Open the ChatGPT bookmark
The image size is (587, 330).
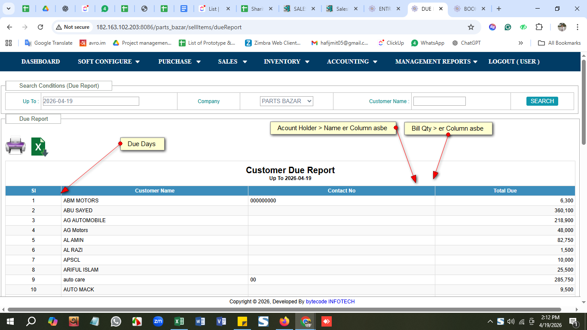466,43
